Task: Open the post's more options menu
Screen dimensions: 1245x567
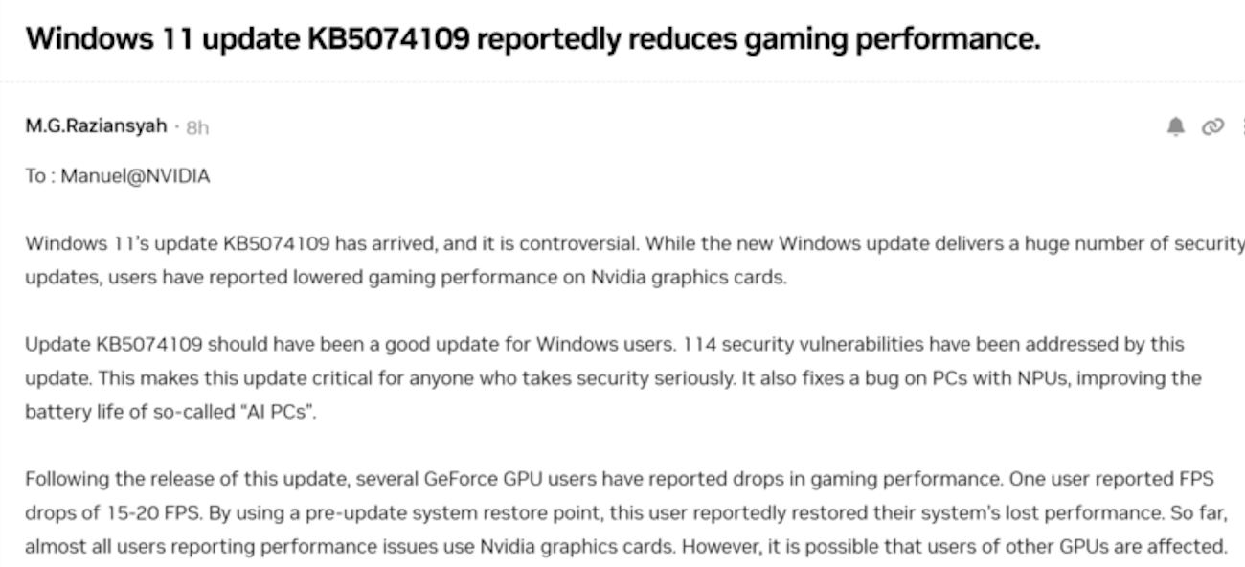Action: [1241, 126]
